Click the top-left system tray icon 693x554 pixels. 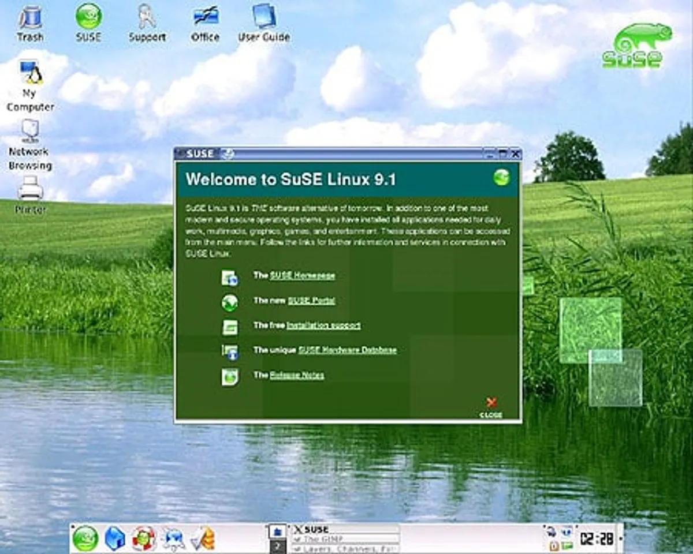552,532
